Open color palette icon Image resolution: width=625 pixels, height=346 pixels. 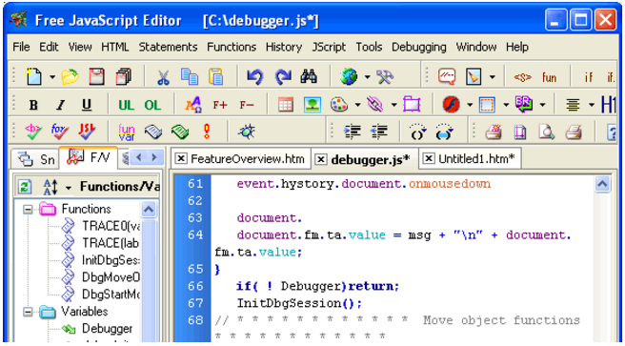point(339,105)
